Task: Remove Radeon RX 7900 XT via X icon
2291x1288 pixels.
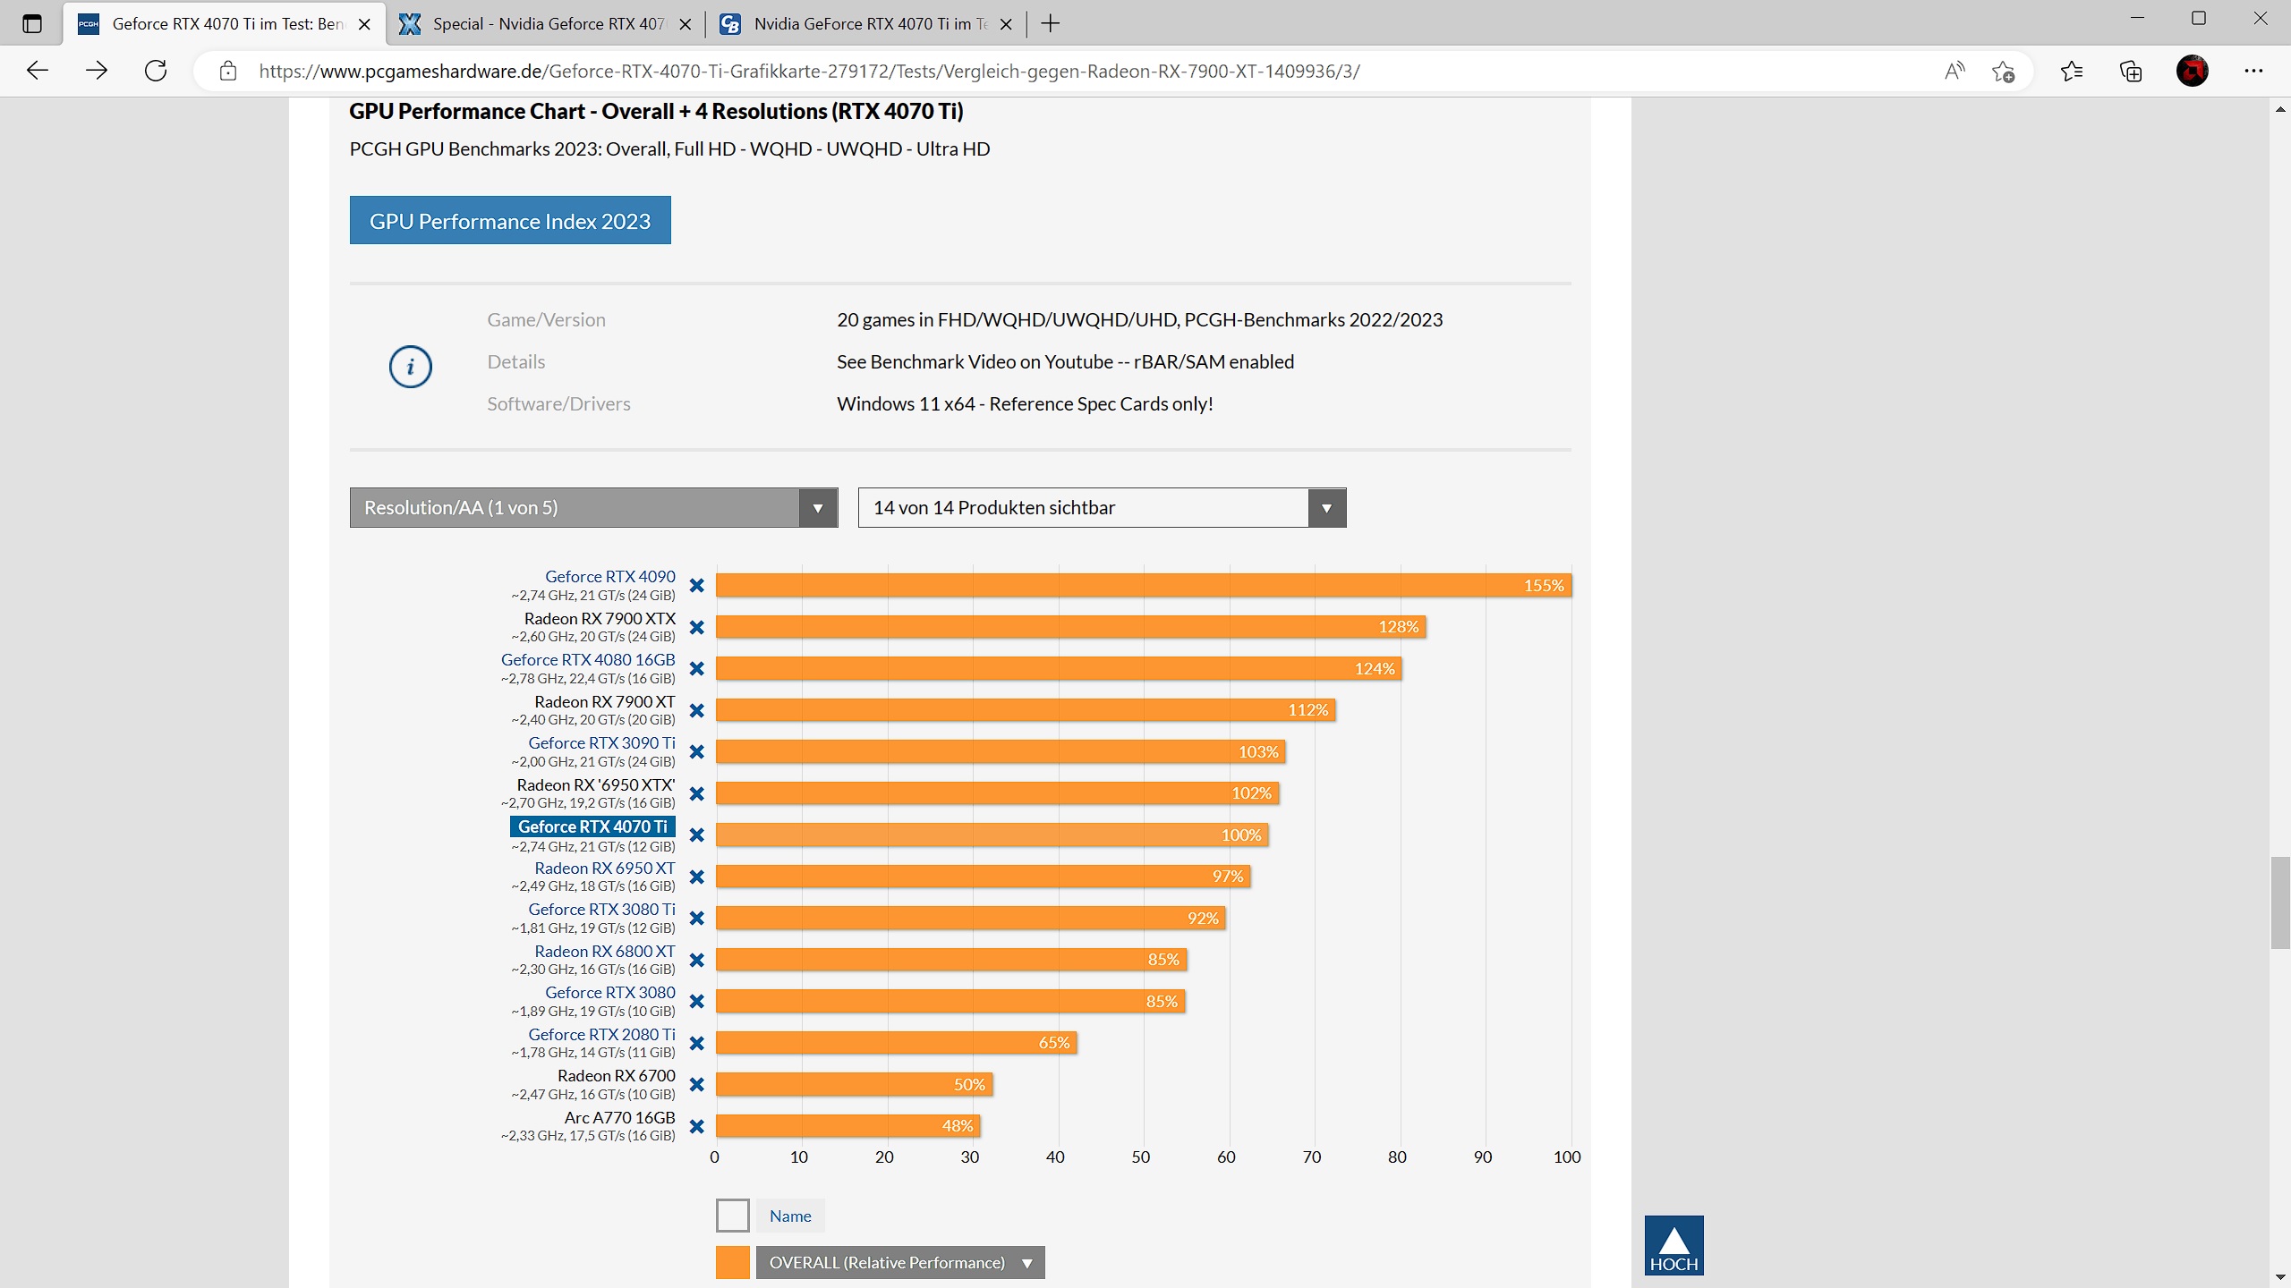Action: pyautogui.click(x=697, y=711)
